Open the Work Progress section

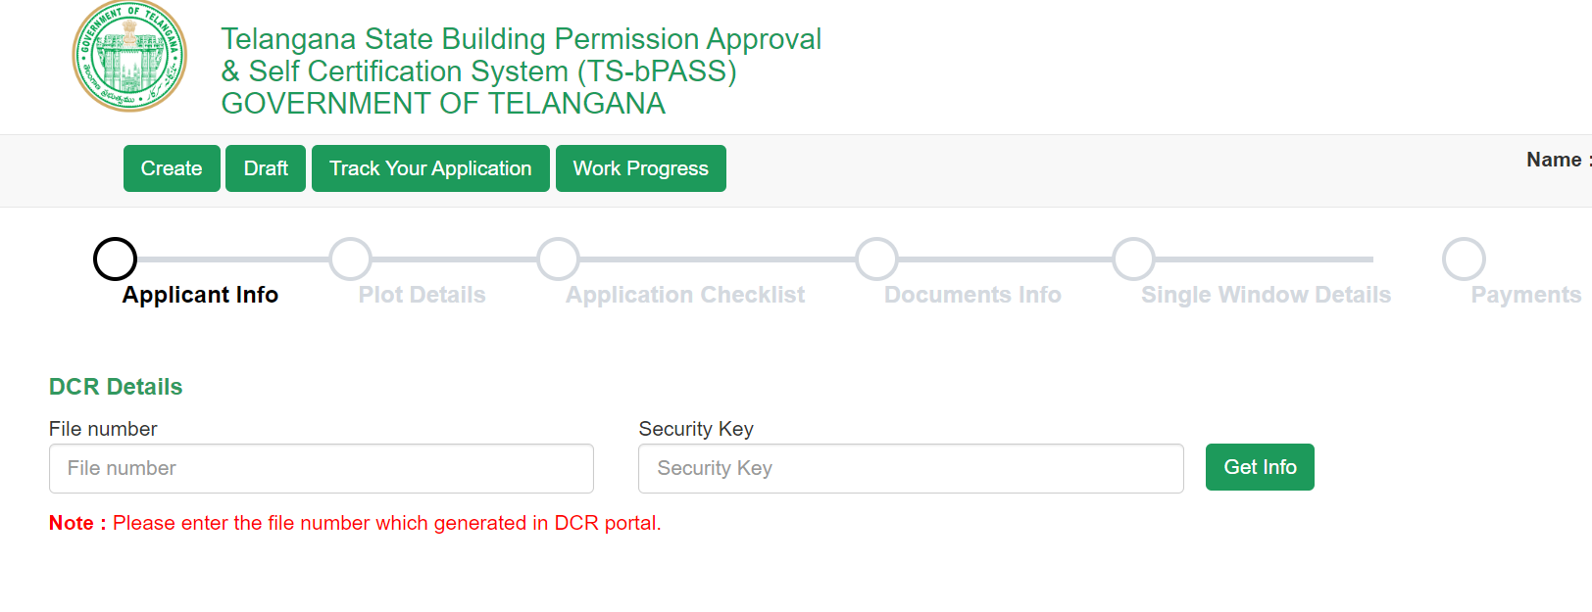point(640,167)
